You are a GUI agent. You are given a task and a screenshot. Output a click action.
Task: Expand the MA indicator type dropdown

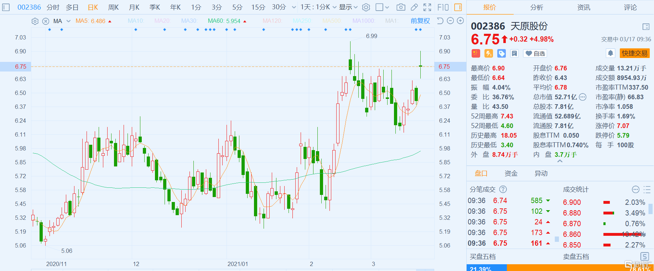[x=68, y=21]
